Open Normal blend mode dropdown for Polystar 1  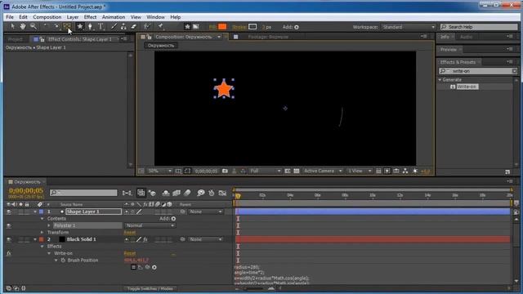[x=150, y=225]
